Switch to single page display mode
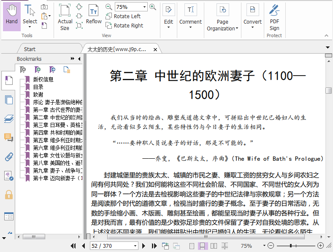This screenshot has height=252, width=333. (192, 246)
